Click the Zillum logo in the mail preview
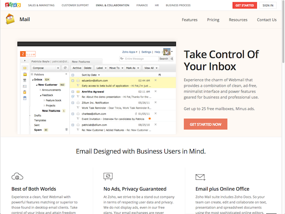Screen dimensions: 285x214 [x=28, y=54]
